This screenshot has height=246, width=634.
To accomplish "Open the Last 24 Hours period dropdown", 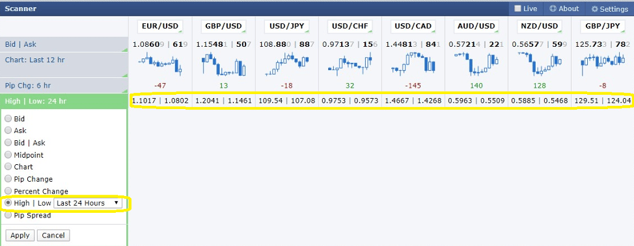I will point(88,203).
